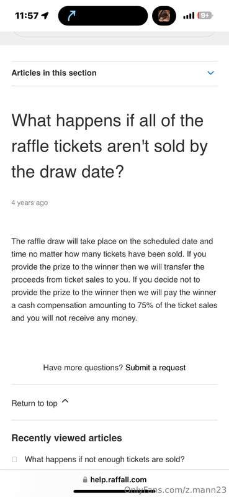229x497 pixels.
Task: Click the Submit a request link
Action: (156, 368)
